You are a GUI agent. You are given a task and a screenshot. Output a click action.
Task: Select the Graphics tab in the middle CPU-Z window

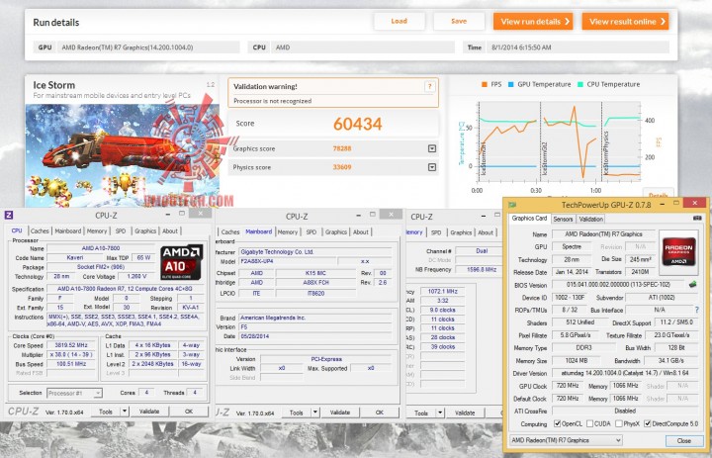[336, 231]
